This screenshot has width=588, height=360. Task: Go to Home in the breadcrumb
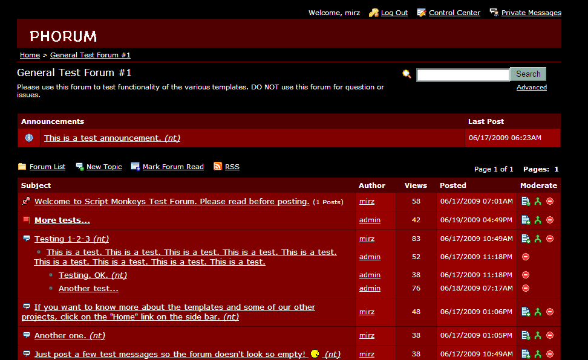30,55
